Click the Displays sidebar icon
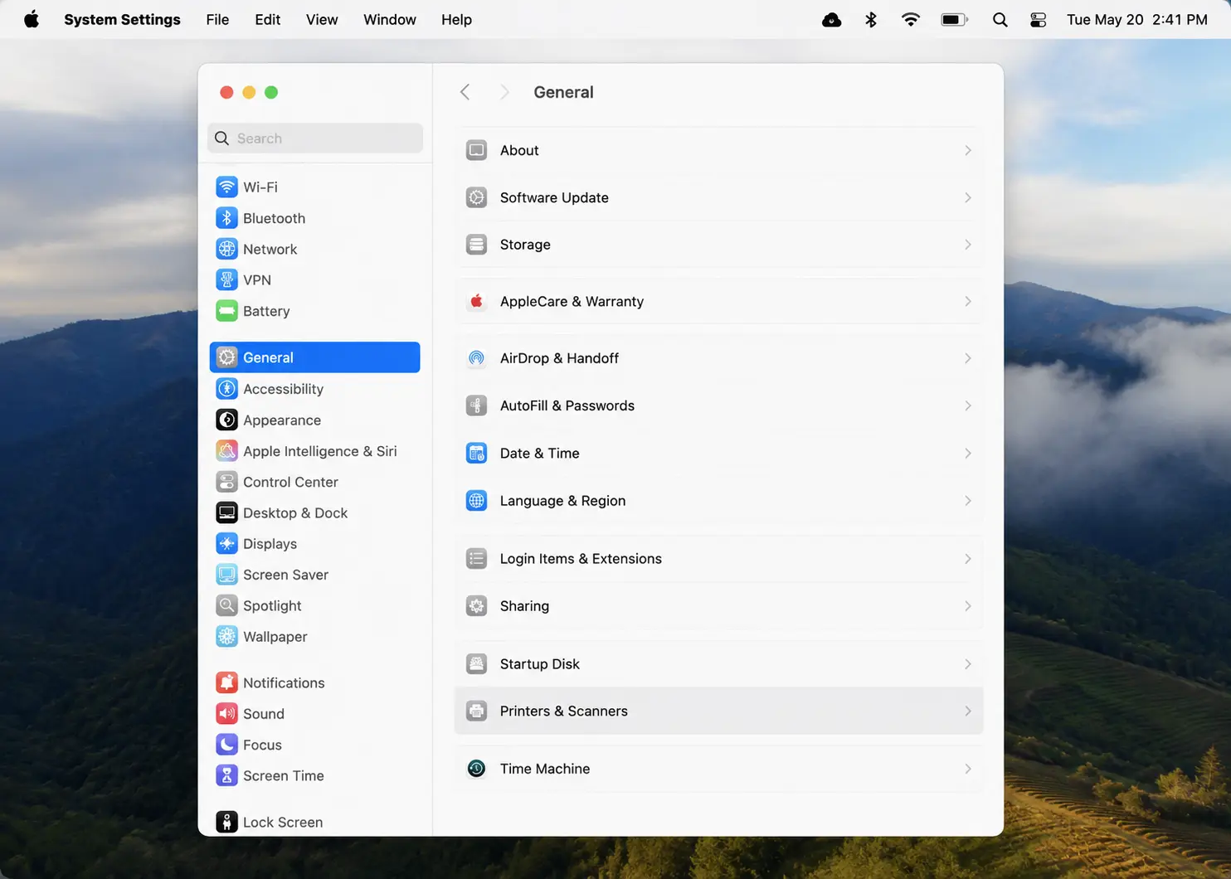Screen dimensions: 1231x879 tap(226, 544)
